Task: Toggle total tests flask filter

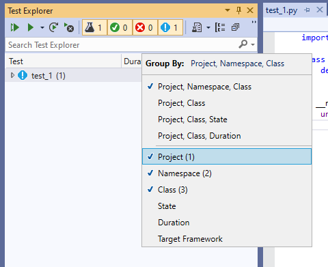Action: (94, 27)
